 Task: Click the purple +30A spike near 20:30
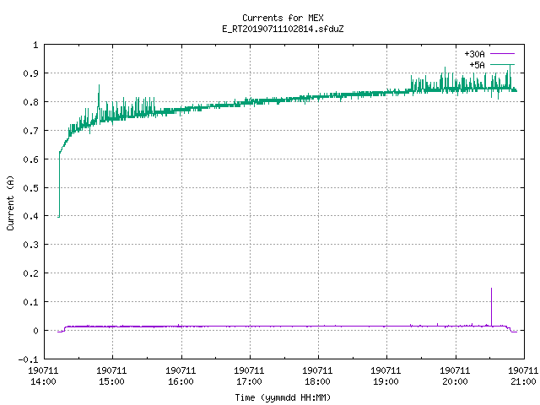tap(491, 306)
